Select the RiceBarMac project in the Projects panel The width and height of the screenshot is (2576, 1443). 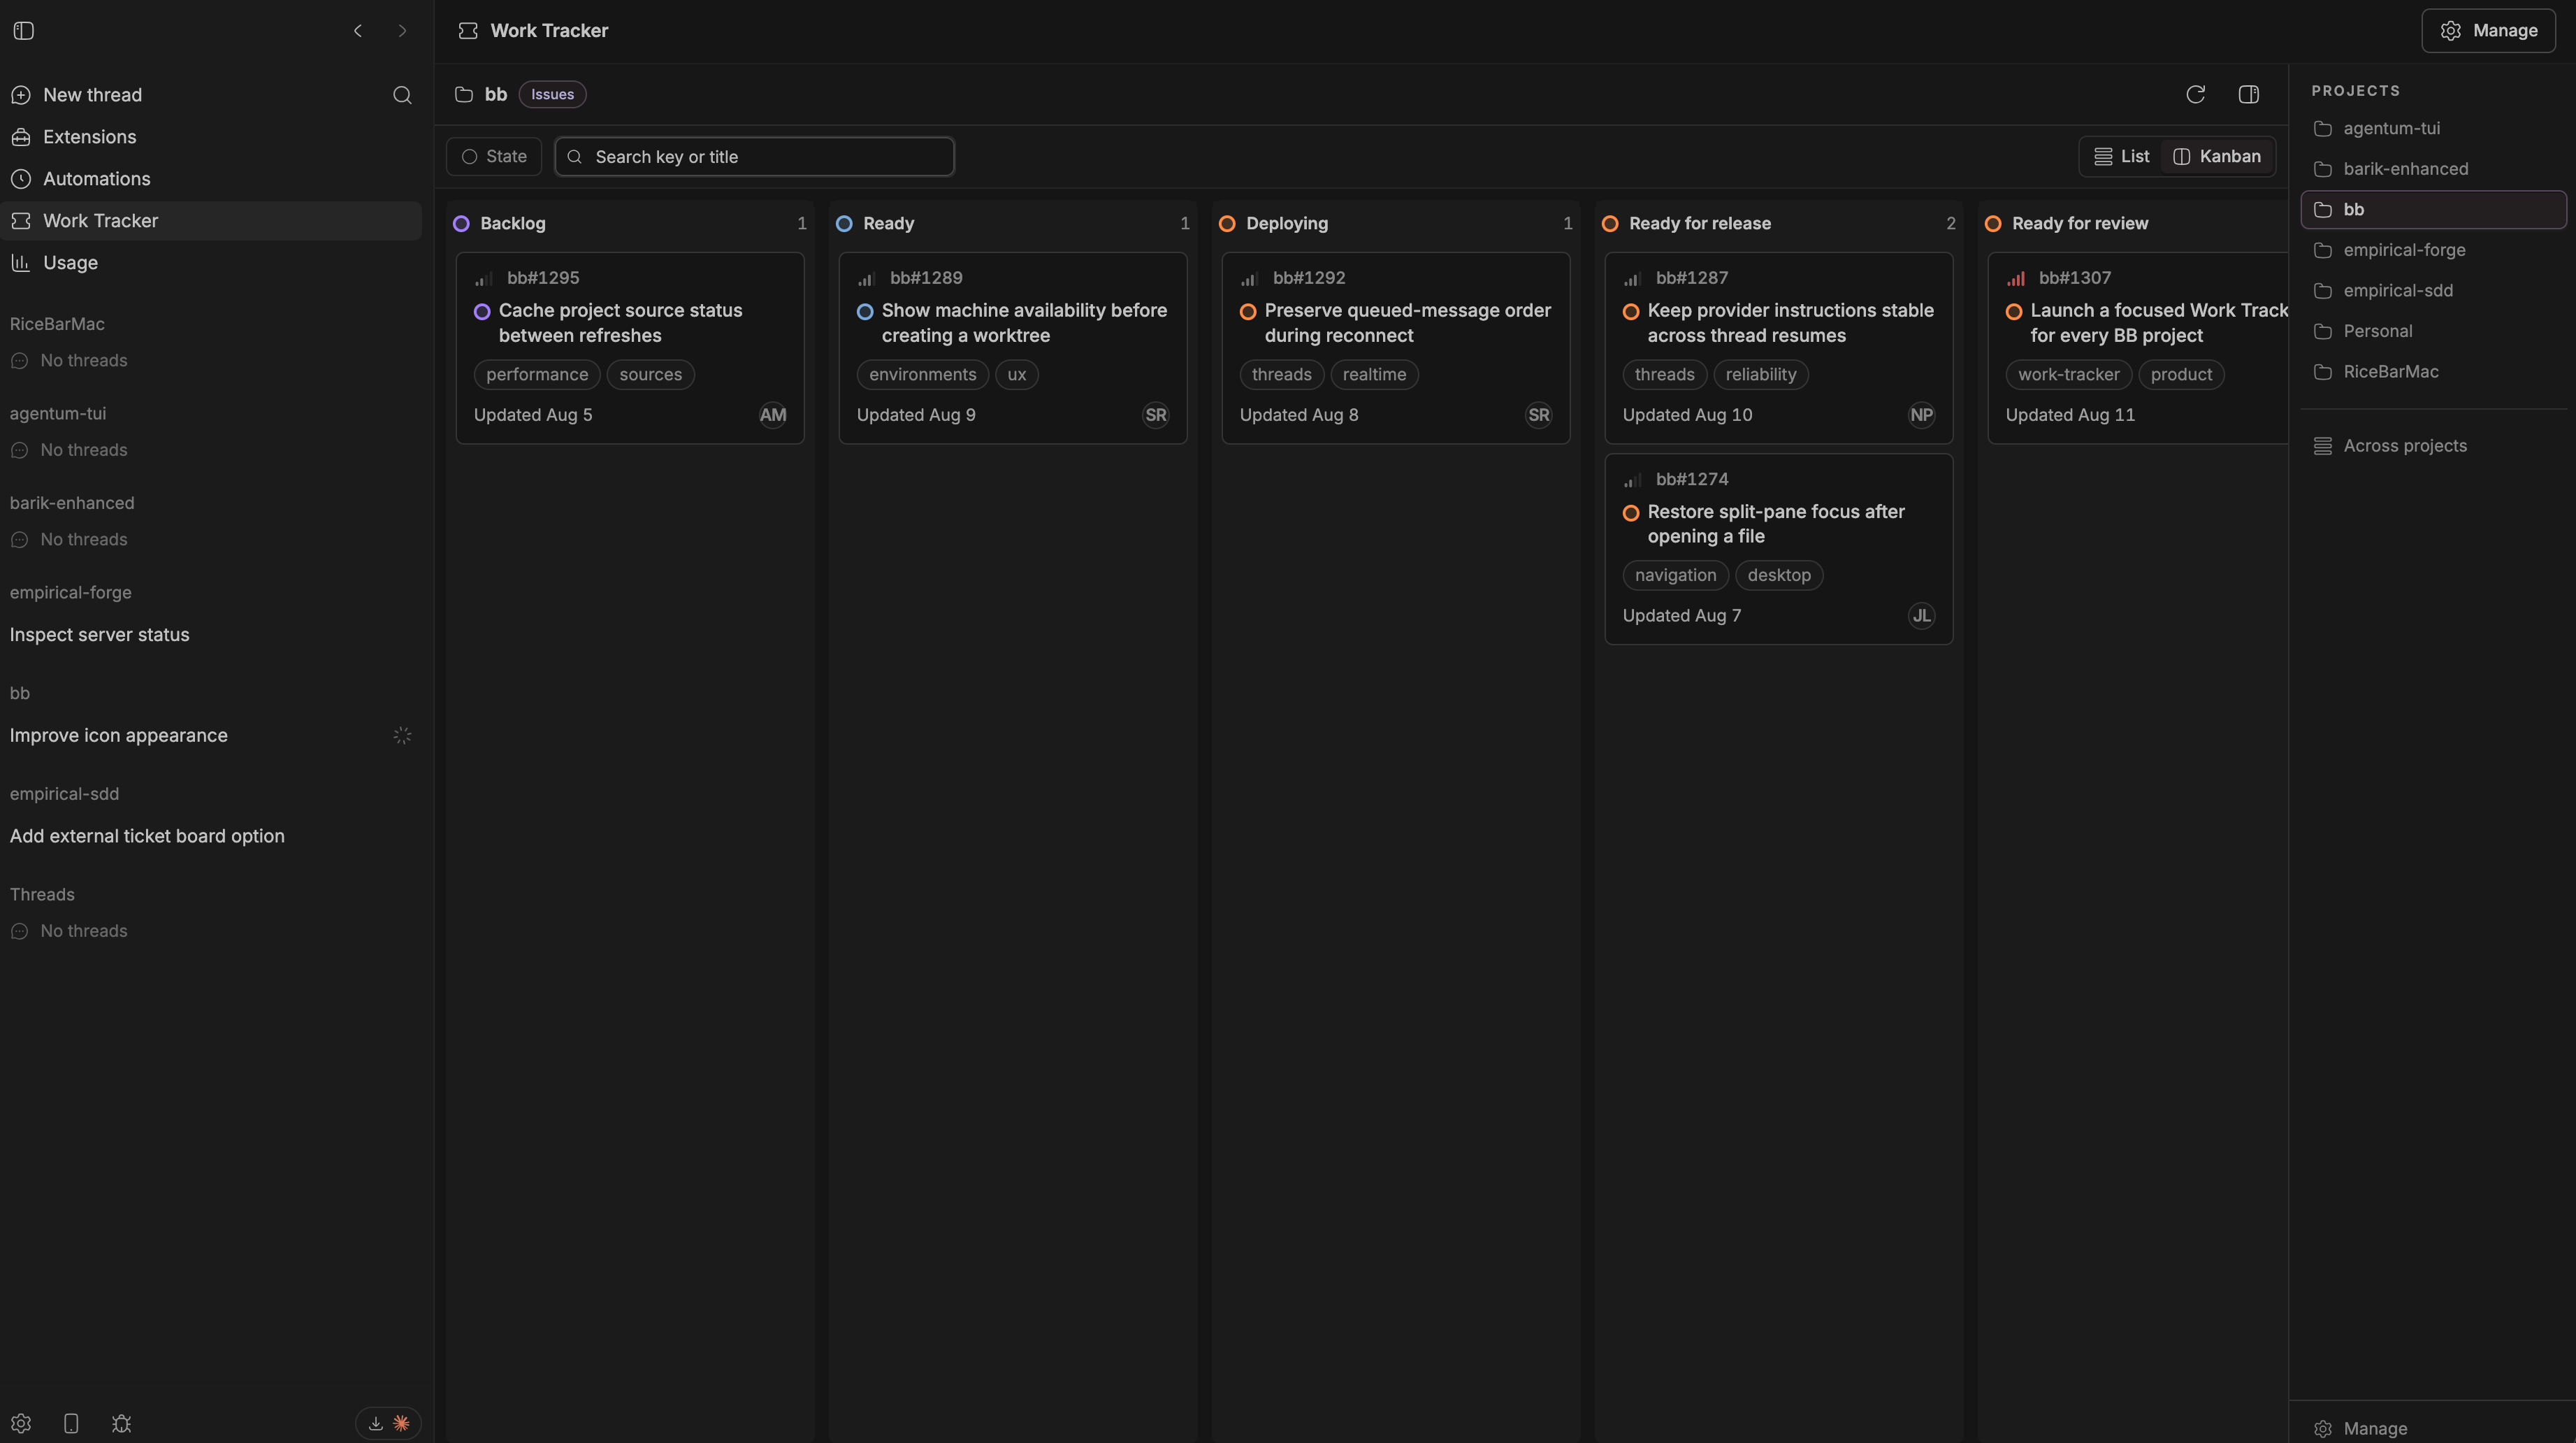2433,372
